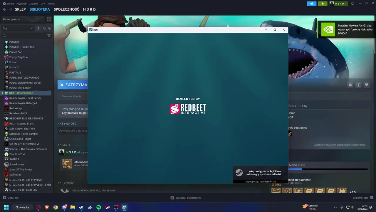Open the BIBLIOTEKA tab
The height and width of the screenshot is (212, 376).
[x=40, y=9]
